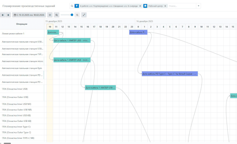Image resolution: width=237 pixels, height=144 pixels.
Task: Click the search magnifier icon in search bar
Action: click(x=72, y=6)
